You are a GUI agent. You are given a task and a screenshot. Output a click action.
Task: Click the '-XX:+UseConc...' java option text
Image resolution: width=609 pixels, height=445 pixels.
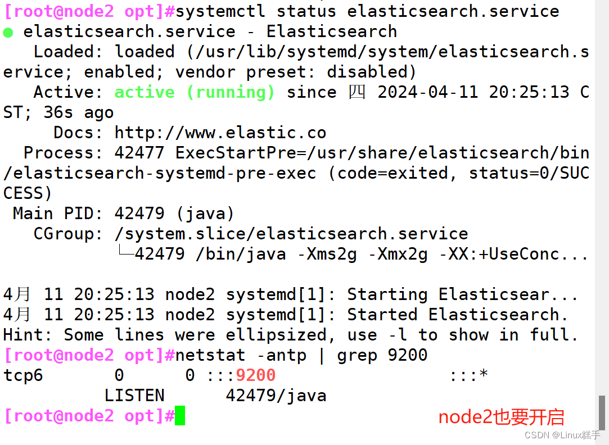coord(513,254)
